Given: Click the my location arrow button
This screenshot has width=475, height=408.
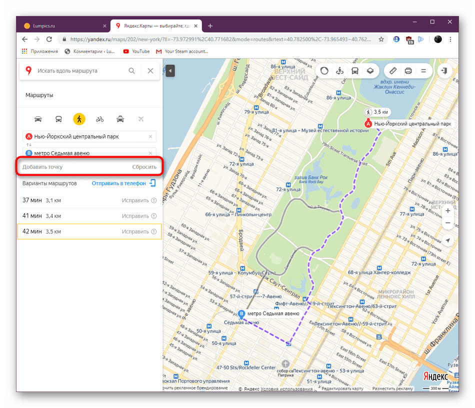Looking at the screenshot, I should [x=447, y=240].
